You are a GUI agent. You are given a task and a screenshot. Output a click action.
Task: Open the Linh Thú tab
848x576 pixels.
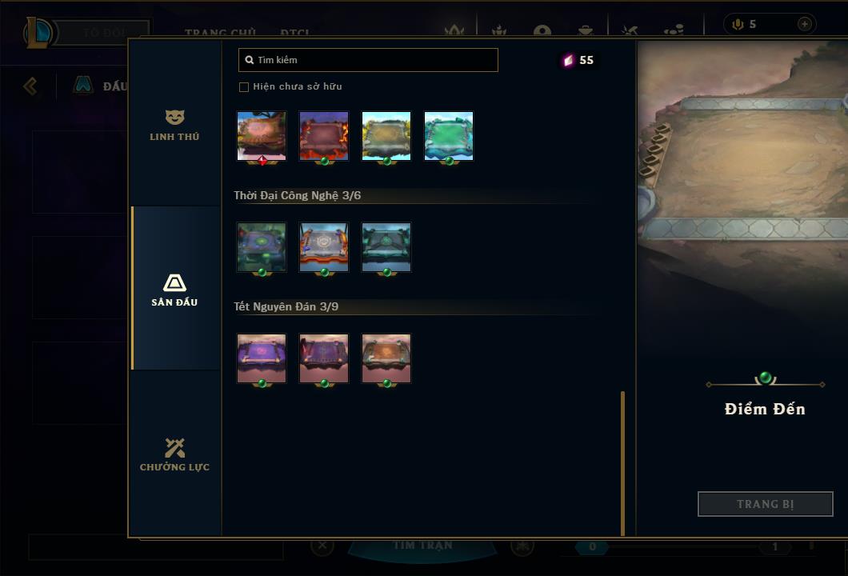[x=174, y=125]
